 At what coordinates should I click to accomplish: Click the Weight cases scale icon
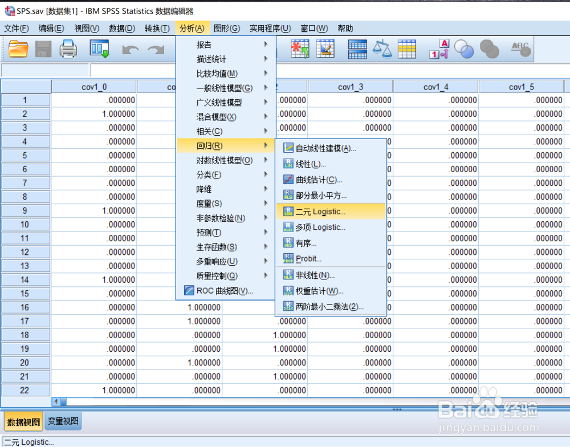(382, 49)
